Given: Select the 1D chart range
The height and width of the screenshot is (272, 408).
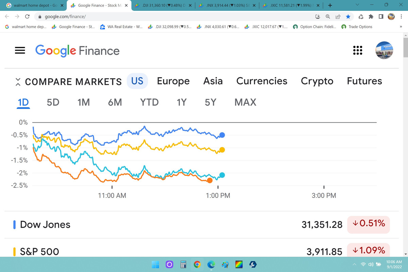Looking at the screenshot, I should pyautogui.click(x=23, y=102).
